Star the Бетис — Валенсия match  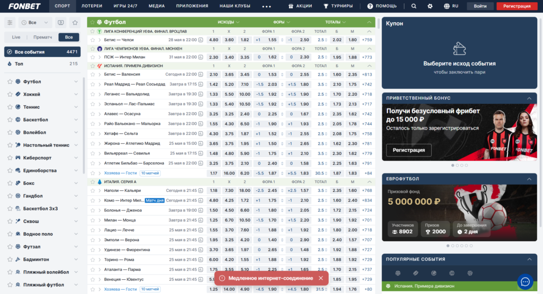coord(92,75)
